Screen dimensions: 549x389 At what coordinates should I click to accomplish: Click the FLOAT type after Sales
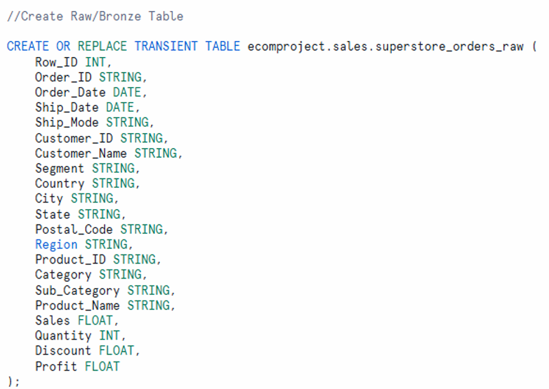point(95,320)
